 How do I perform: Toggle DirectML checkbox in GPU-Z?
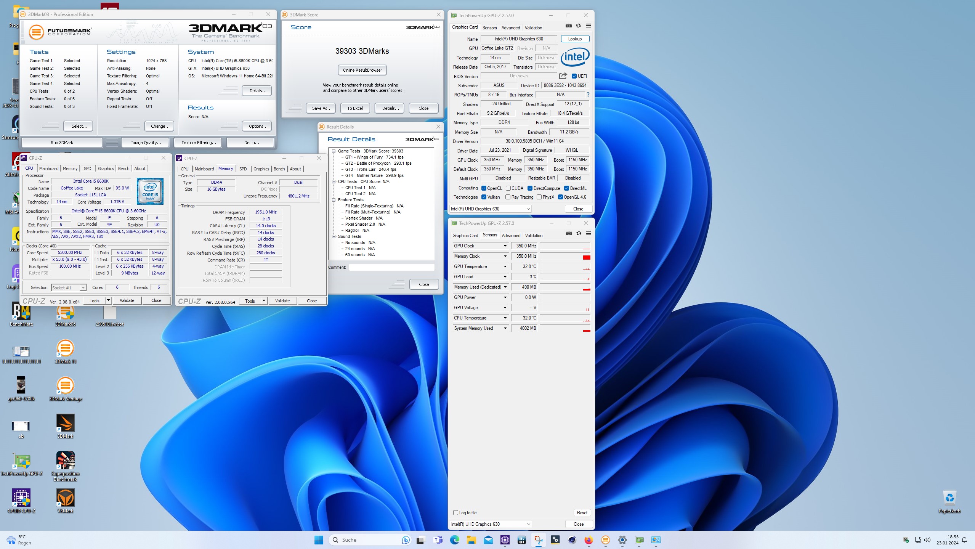[x=566, y=188]
